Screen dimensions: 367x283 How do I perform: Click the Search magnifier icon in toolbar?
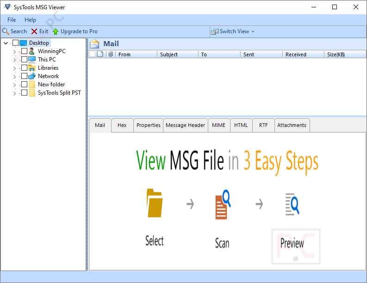(x=6, y=31)
